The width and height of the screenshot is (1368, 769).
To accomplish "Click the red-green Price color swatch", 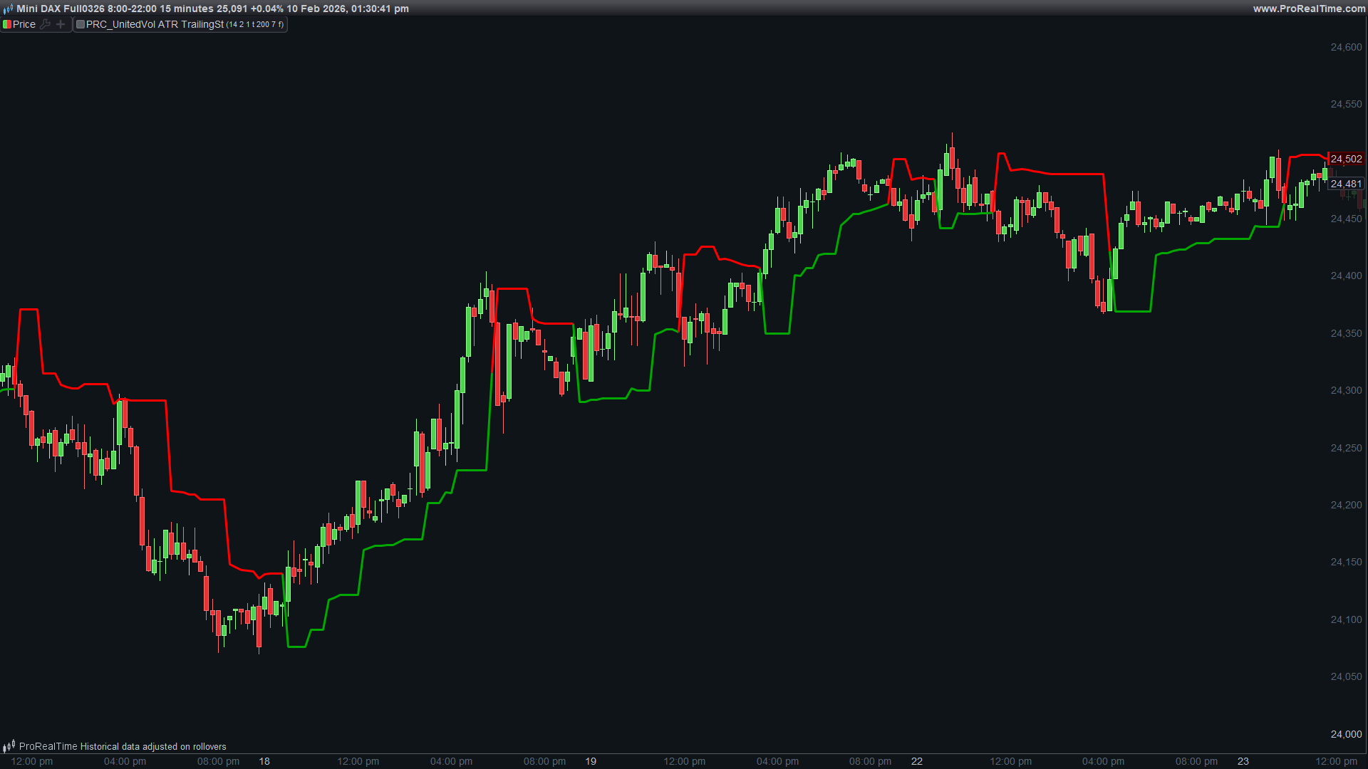I will (x=6, y=24).
